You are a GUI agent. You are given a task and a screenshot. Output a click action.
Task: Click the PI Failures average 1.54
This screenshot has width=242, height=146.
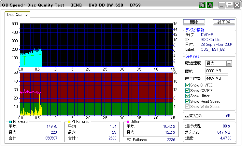click(113, 126)
